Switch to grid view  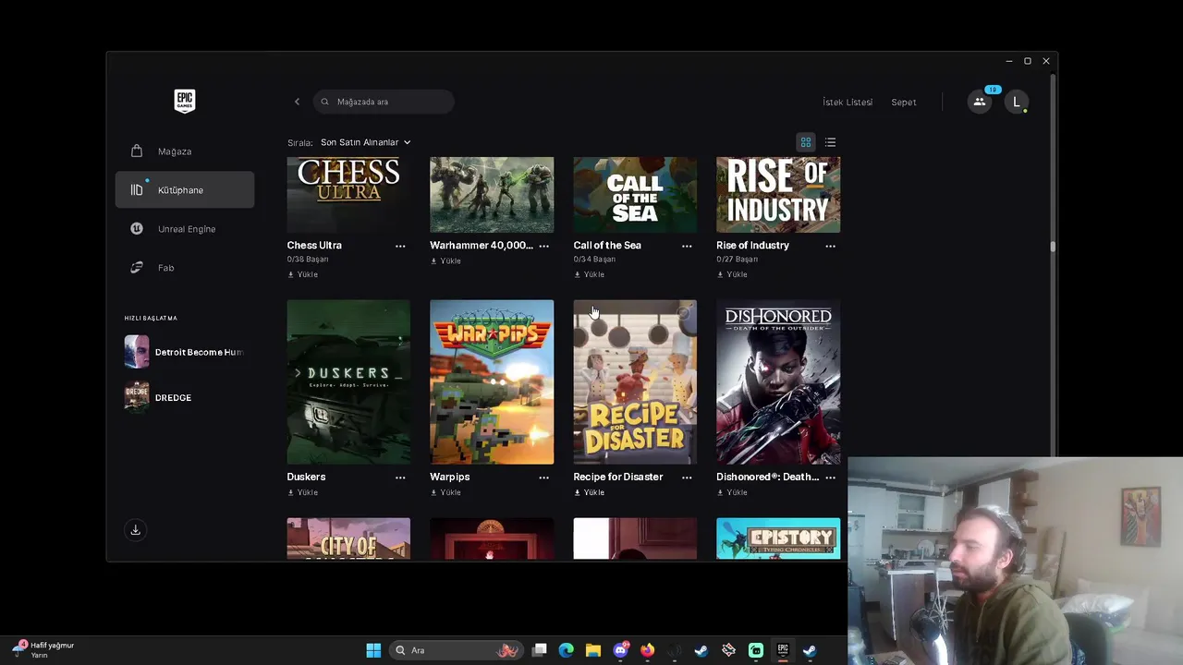coord(806,142)
